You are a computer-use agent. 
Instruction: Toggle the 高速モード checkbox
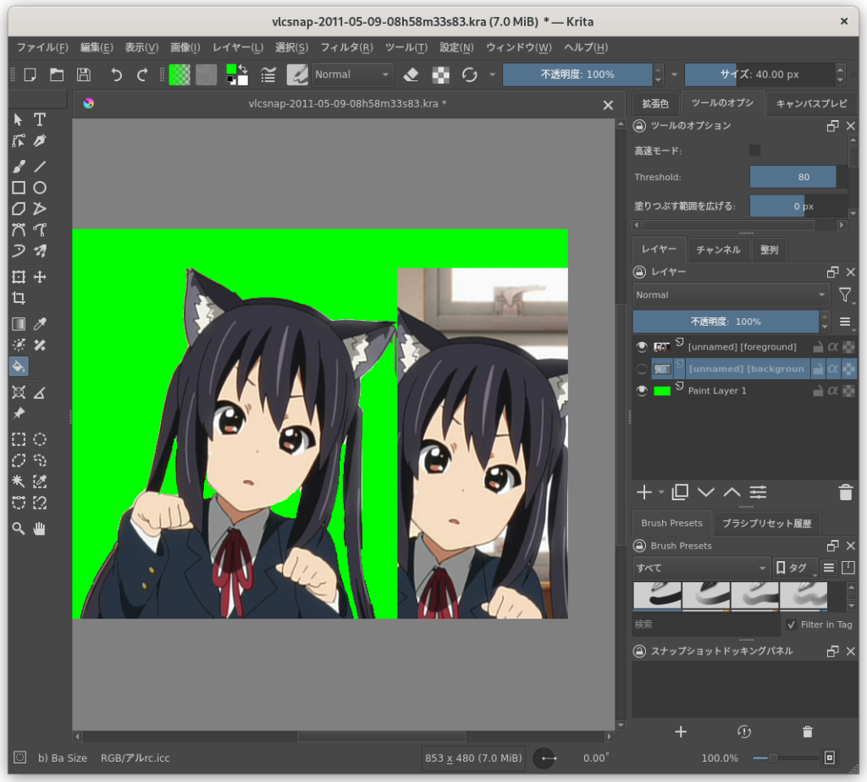pyautogui.click(x=754, y=151)
